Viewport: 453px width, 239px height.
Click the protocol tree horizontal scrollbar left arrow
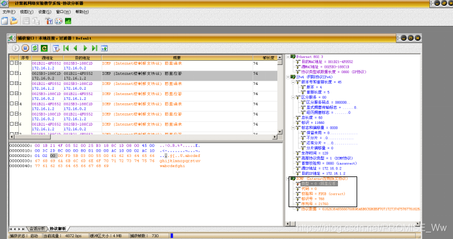[287, 224]
